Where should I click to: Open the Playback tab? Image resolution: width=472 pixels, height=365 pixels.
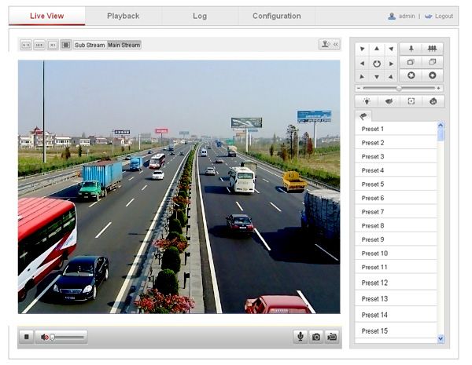click(124, 16)
